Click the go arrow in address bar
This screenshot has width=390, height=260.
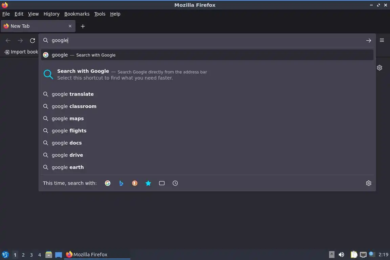click(x=369, y=41)
